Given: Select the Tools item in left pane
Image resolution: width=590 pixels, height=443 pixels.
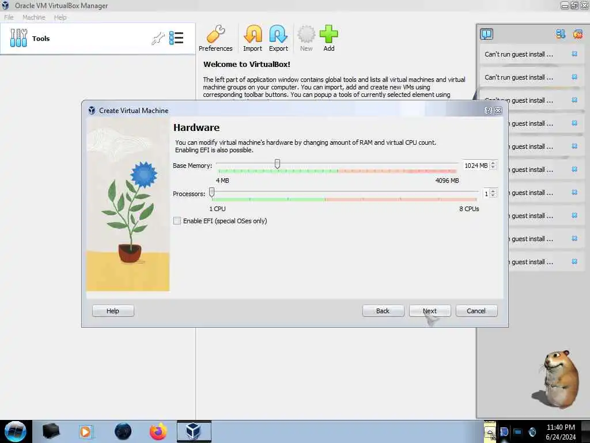Looking at the screenshot, I should tap(97, 39).
